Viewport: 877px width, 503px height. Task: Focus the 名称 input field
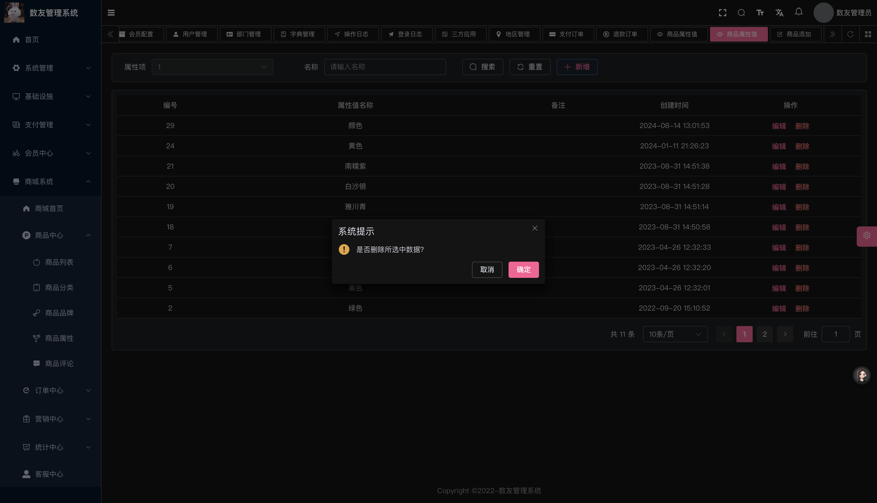click(385, 67)
